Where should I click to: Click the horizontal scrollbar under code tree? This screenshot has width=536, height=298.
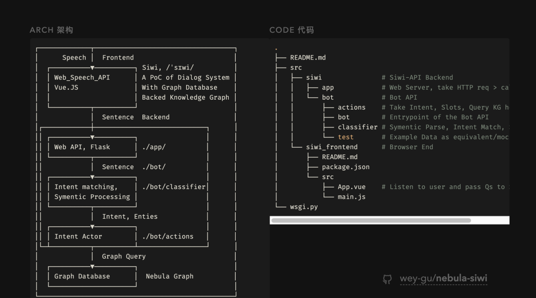pos(371,220)
